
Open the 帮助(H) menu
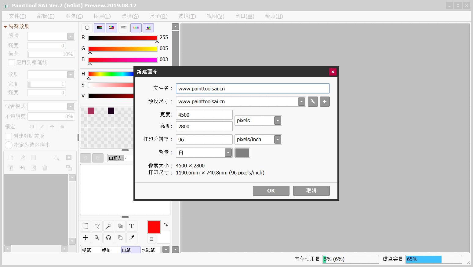[x=274, y=16]
